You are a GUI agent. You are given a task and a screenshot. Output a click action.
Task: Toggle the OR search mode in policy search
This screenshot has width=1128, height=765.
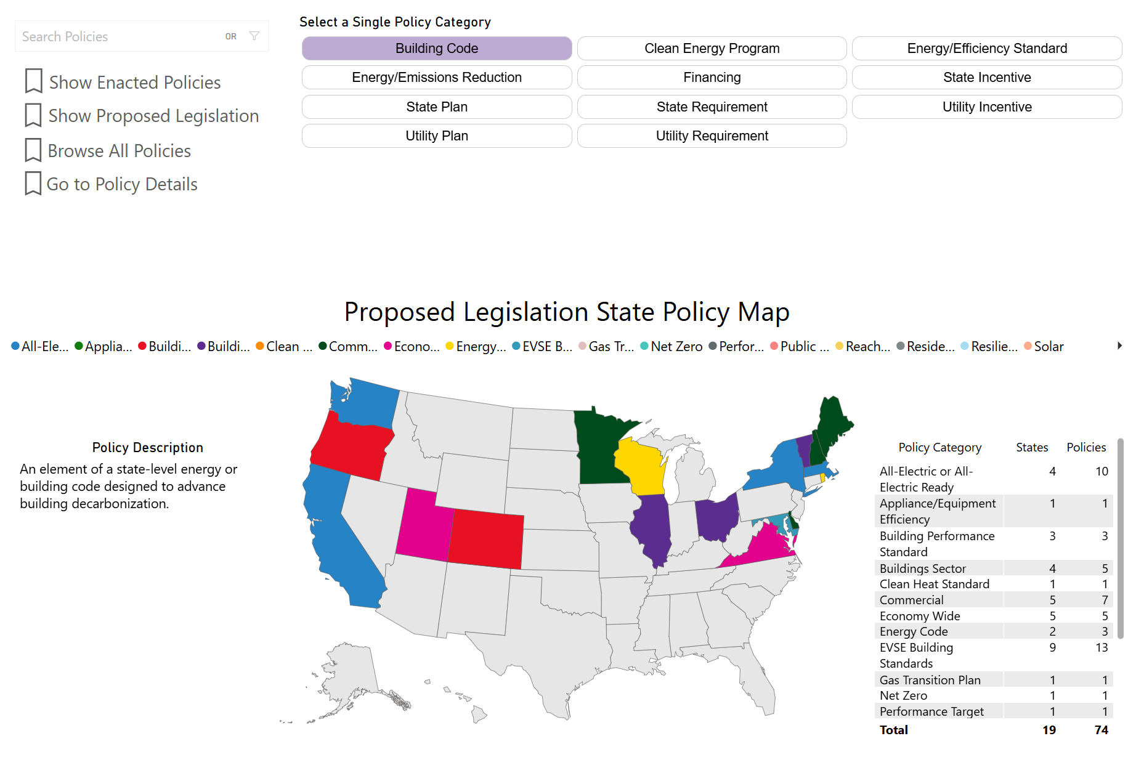click(231, 36)
